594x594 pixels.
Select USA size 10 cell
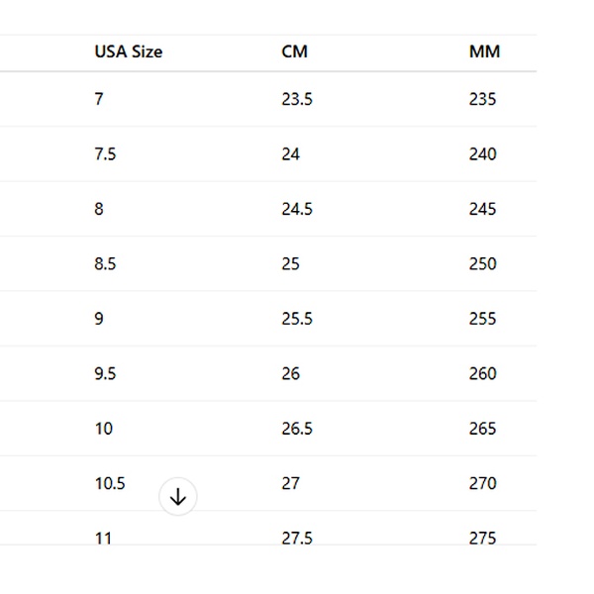103,429
